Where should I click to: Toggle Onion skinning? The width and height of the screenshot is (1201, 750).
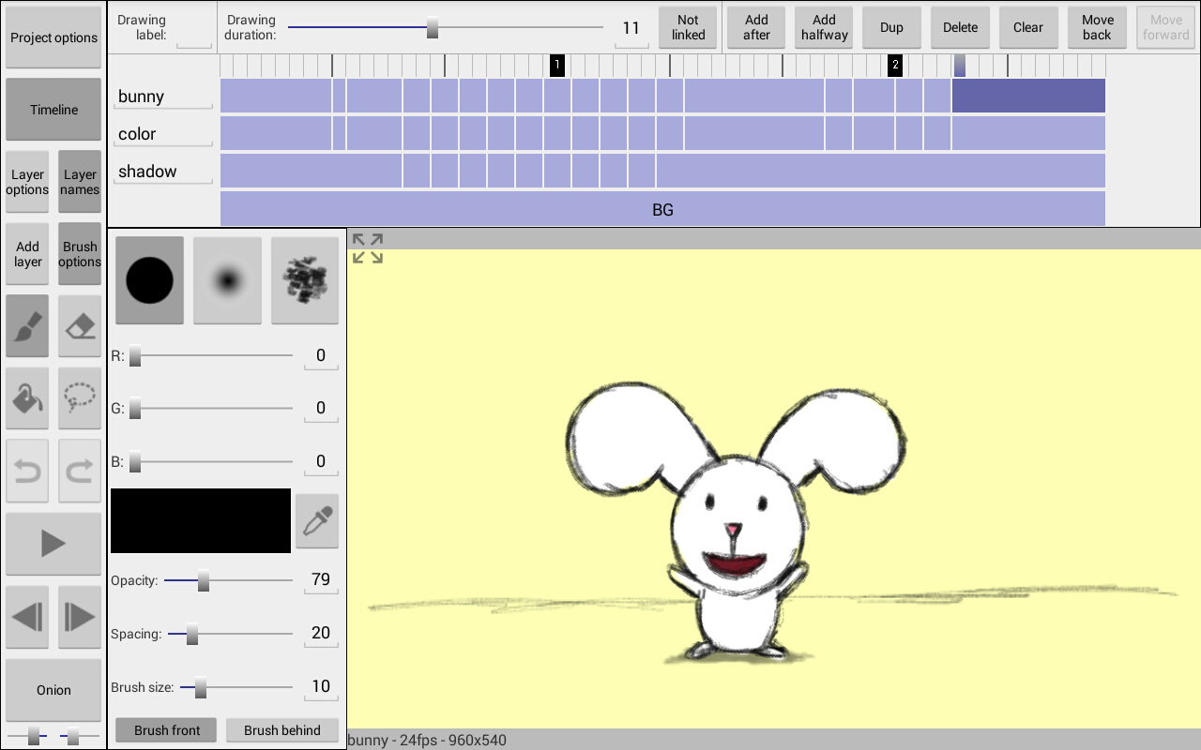53,690
